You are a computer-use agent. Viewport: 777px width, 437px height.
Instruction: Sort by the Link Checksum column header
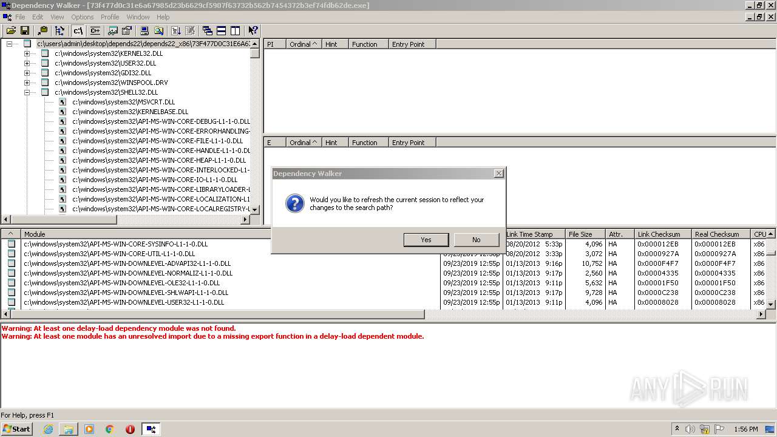pos(663,234)
